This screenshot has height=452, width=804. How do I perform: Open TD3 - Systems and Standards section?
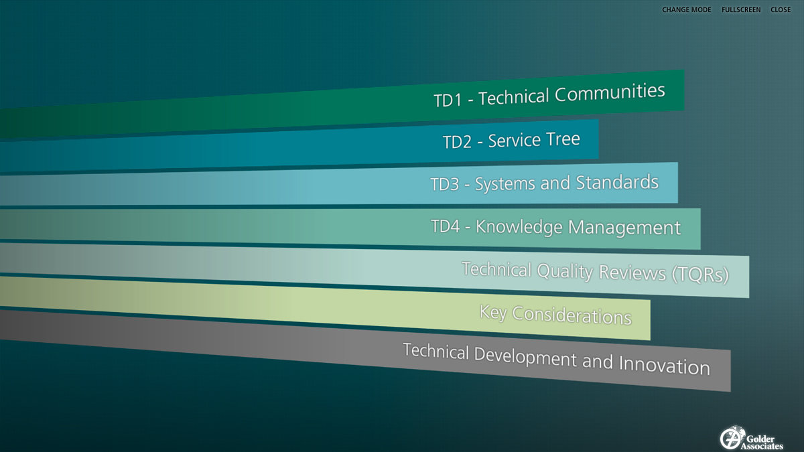(544, 183)
